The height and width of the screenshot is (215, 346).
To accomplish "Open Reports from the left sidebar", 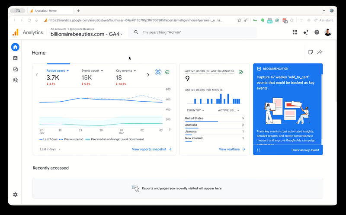I will [16, 58].
